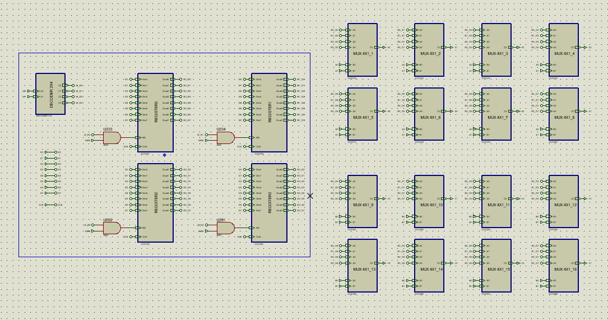This screenshot has height=320, width=608.
Task: Click the EN input pin of REGISTER1
Action: (x=253, y=138)
